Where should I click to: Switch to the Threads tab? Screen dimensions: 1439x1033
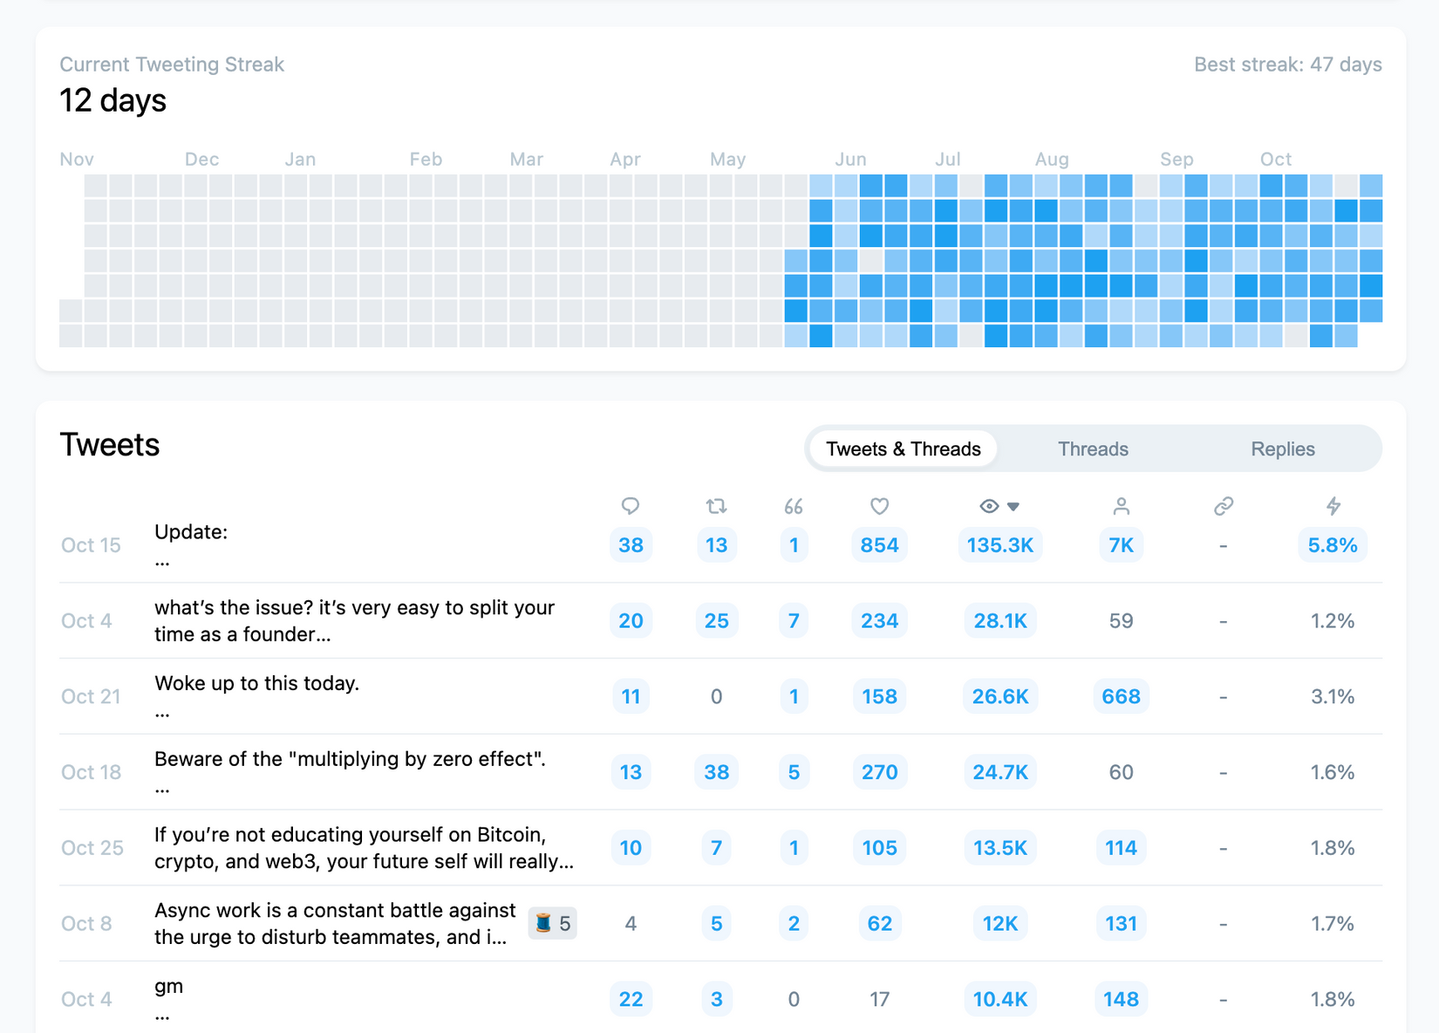pos(1093,448)
